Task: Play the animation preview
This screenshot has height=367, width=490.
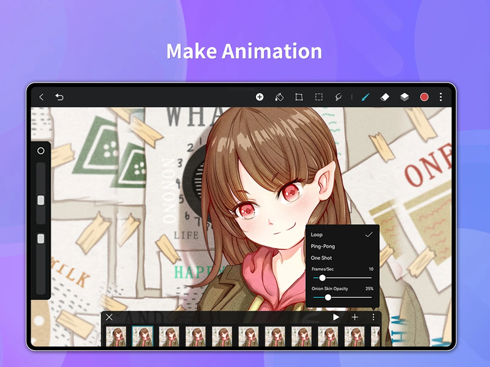Action: click(x=335, y=317)
